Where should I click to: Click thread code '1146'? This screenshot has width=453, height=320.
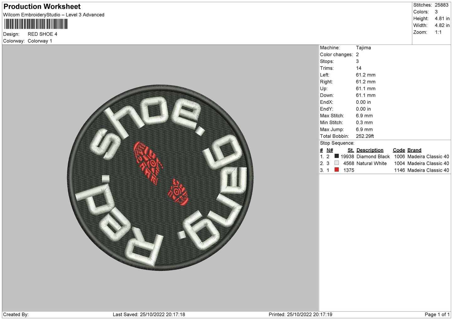(399, 170)
